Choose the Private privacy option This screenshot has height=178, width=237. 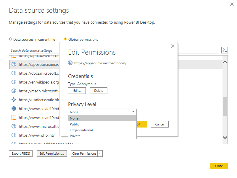coord(75,136)
